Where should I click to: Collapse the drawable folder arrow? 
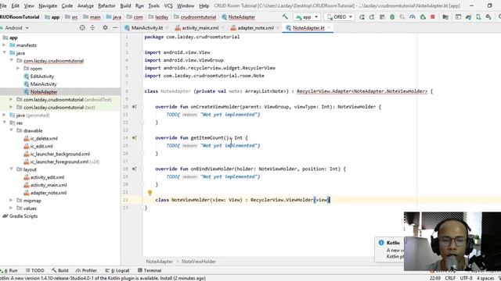click(x=11, y=130)
